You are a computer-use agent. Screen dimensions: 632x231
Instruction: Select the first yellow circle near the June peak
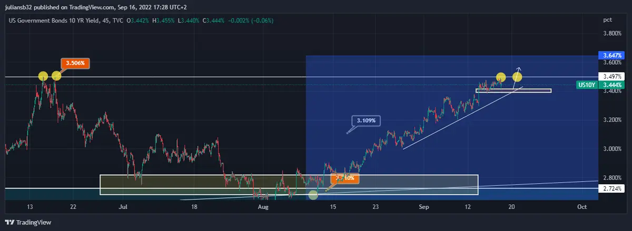[43, 76]
